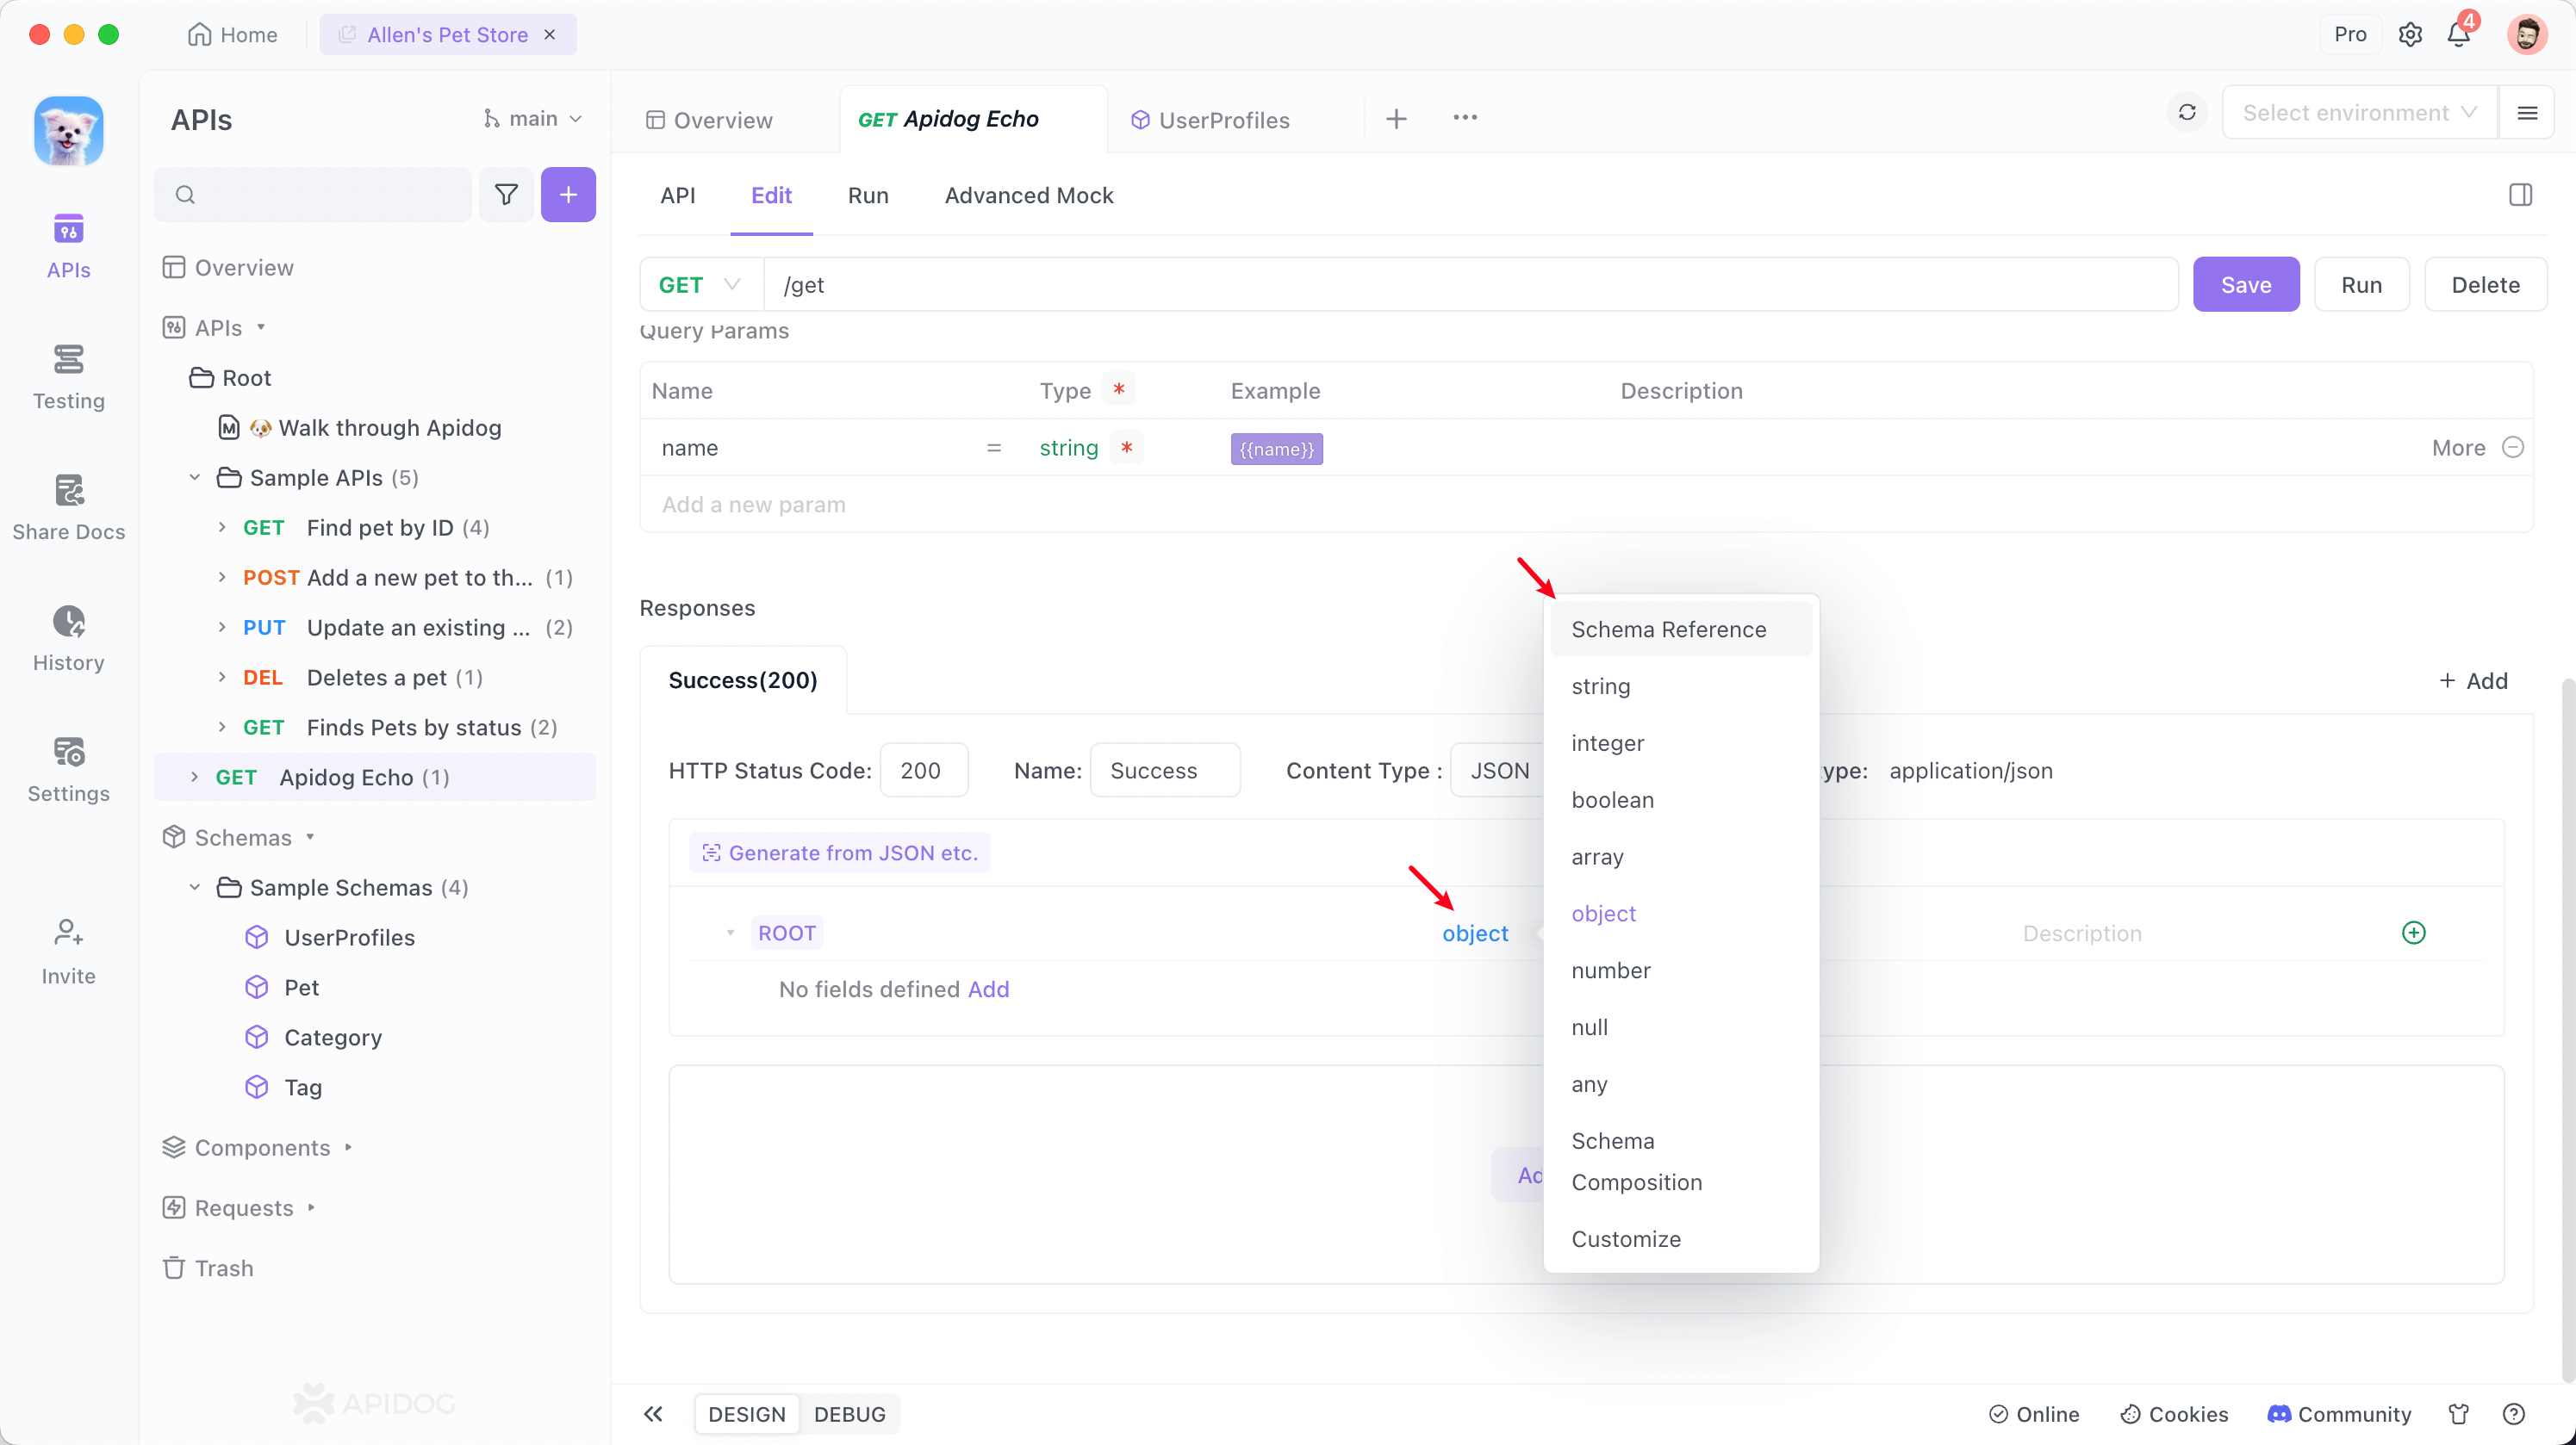Open the notifications bell
The height and width of the screenshot is (1445, 2576).
(2459, 34)
